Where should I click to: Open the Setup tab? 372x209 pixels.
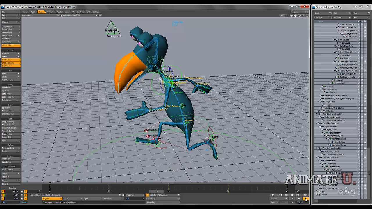point(41,12)
